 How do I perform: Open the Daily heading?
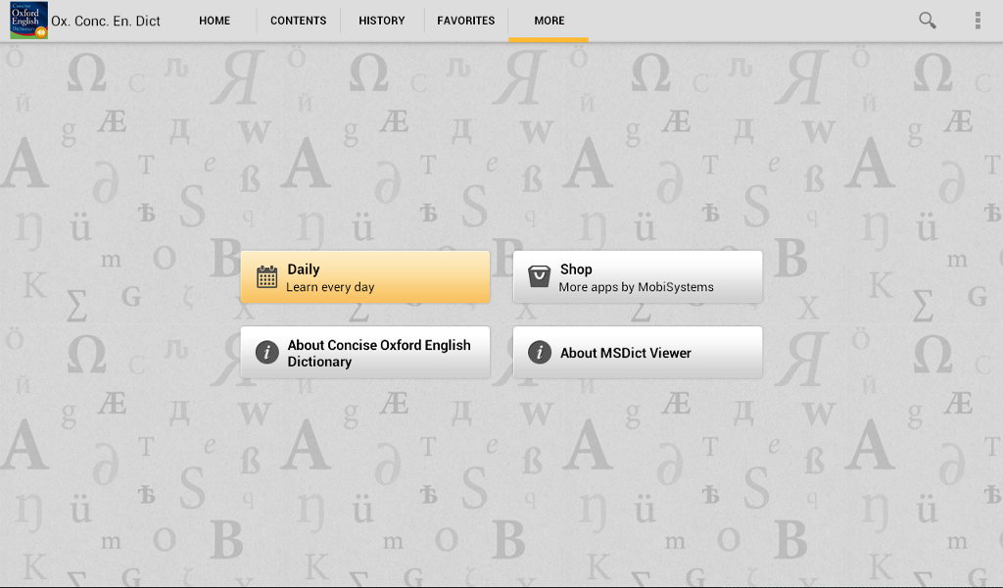(x=304, y=269)
